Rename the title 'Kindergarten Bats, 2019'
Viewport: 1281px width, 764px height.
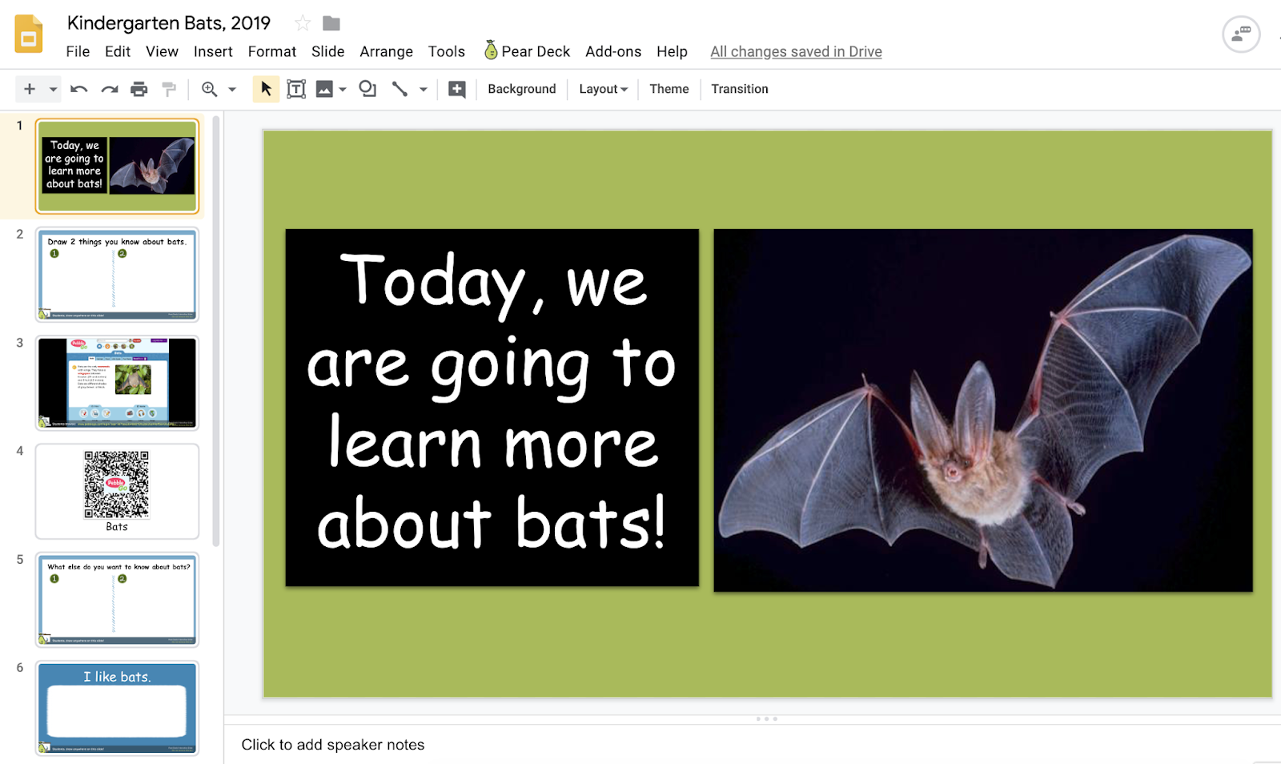[169, 23]
